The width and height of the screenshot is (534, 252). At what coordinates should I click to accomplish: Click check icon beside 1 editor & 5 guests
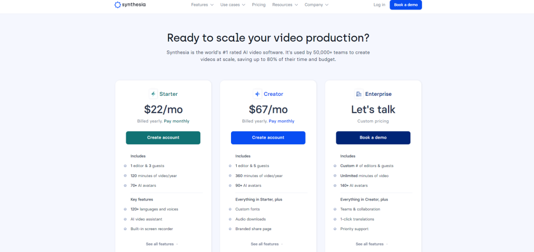click(230, 166)
